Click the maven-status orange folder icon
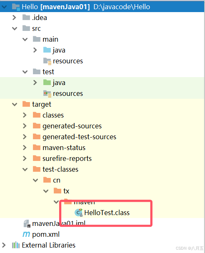The image size is (205, 253). coord(37,147)
